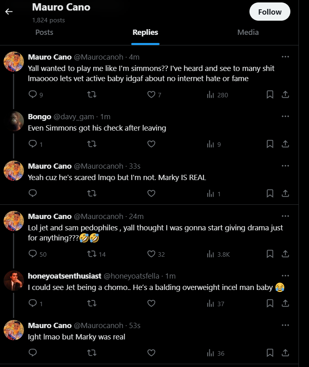The height and width of the screenshot is (367, 309).
Task: Share the 'Ight lmao' post
Action: [x=285, y=353]
